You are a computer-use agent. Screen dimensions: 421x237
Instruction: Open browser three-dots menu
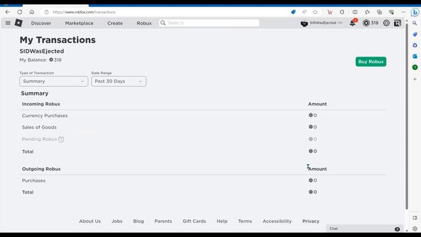(403, 12)
